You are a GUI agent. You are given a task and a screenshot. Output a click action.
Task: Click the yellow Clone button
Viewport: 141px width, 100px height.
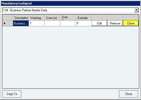(x=131, y=23)
